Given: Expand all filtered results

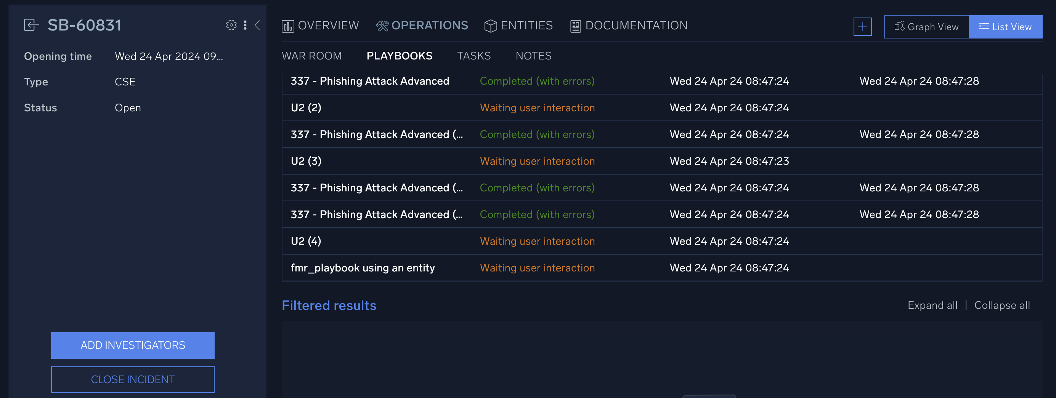Looking at the screenshot, I should coord(932,305).
